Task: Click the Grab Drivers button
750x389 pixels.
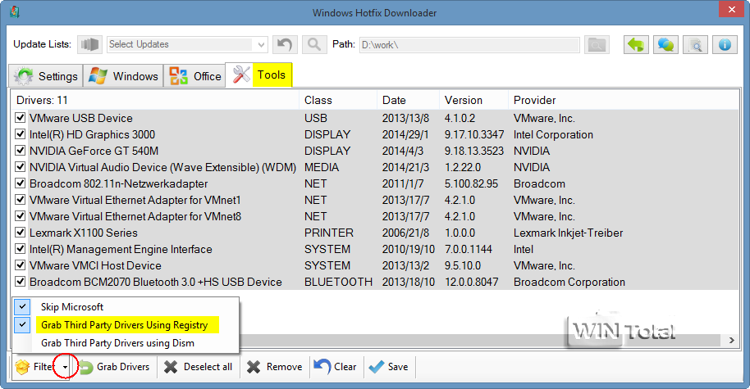Action: [114, 367]
